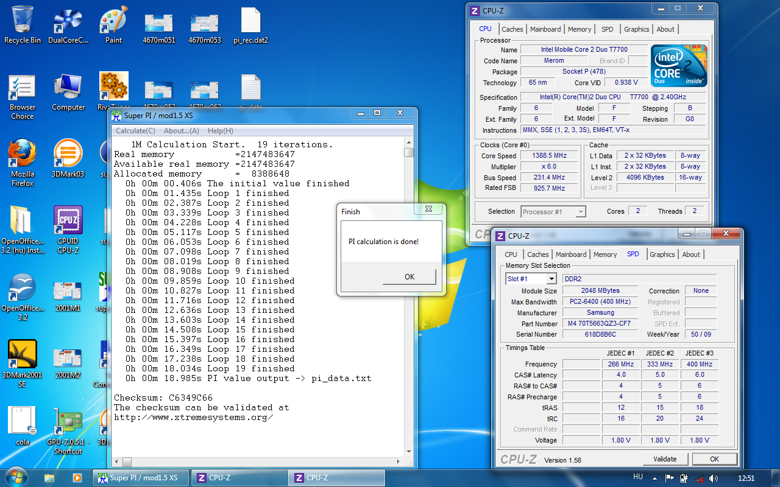Open the Help(H) menu in Super PI
This screenshot has height=487, width=780.
[x=220, y=131]
